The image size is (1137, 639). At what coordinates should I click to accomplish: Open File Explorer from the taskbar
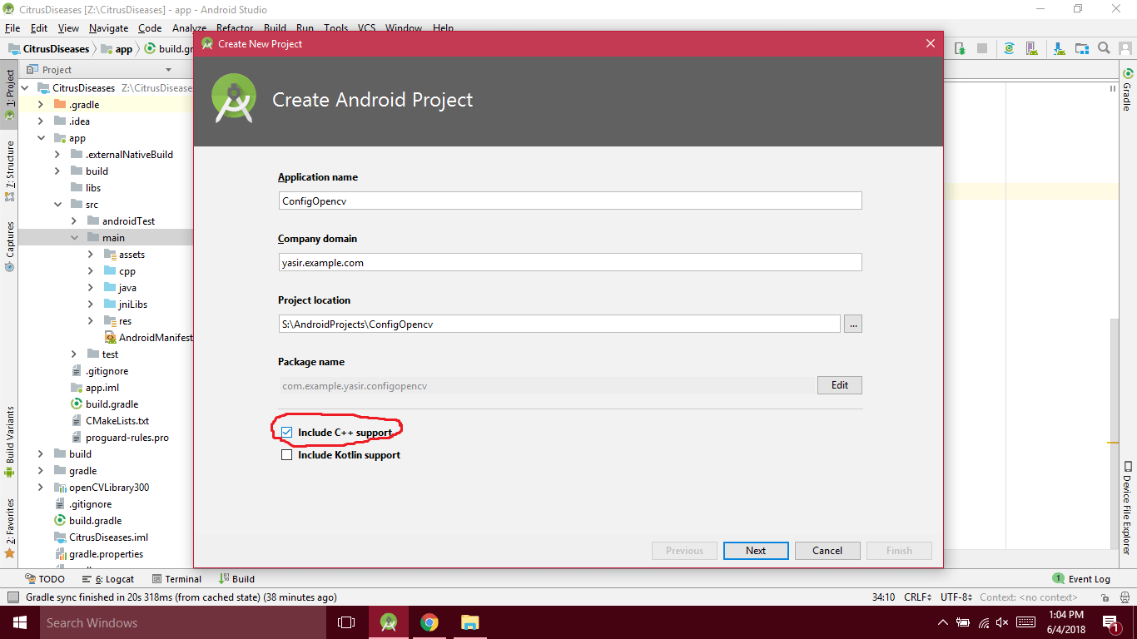click(x=469, y=622)
